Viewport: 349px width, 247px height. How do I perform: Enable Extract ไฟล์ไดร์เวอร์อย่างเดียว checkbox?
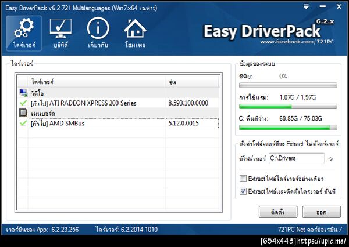[243, 179]
